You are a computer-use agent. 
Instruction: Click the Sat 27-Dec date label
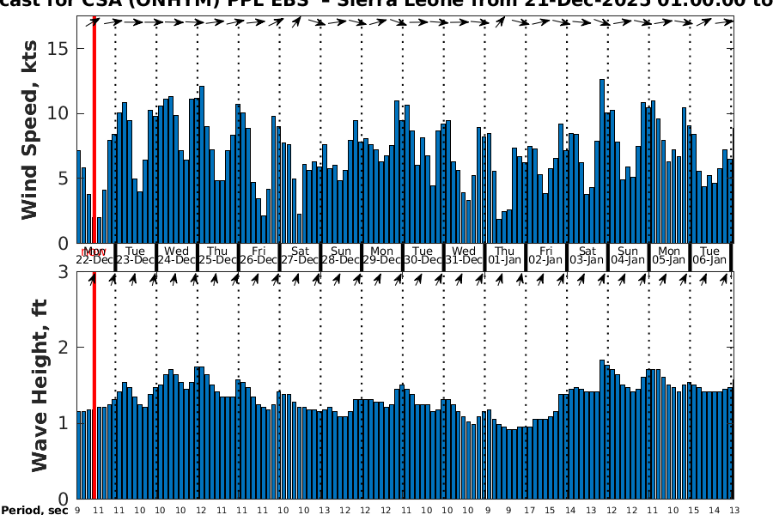(x=300, y=255)
